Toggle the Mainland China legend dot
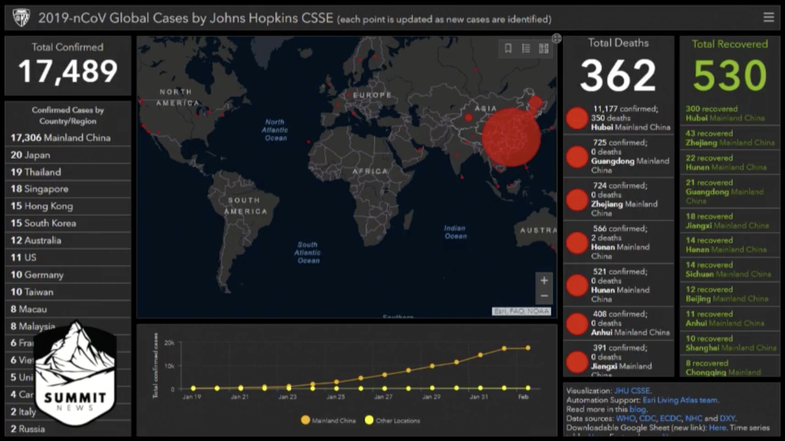 pos(305,420)
